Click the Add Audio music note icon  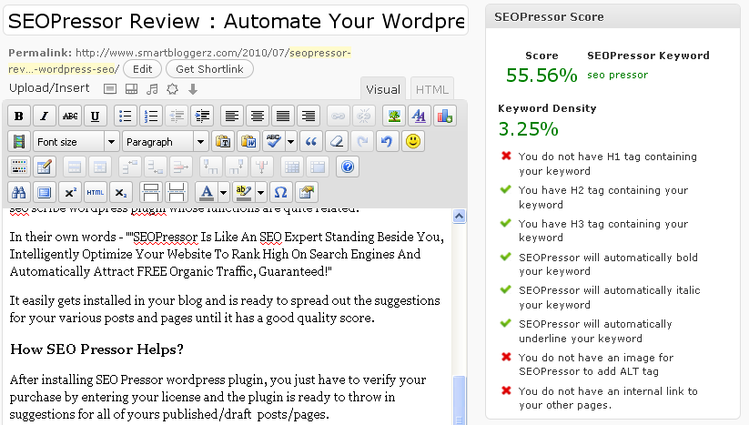152,89
